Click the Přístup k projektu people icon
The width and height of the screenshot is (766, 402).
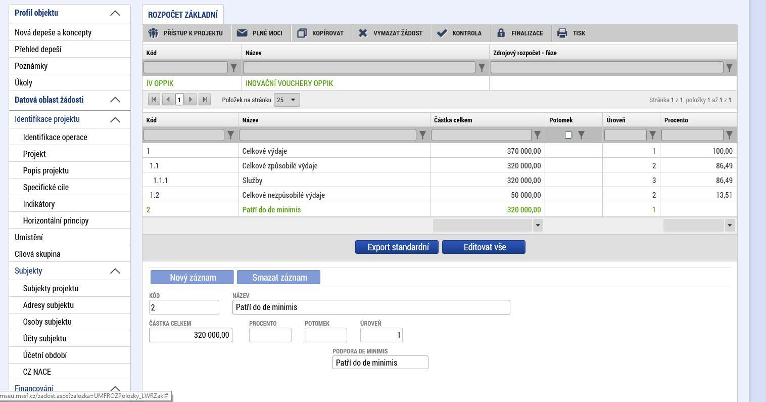click(x=153, y=33)
